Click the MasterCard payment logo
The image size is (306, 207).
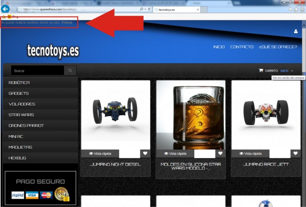46,195
